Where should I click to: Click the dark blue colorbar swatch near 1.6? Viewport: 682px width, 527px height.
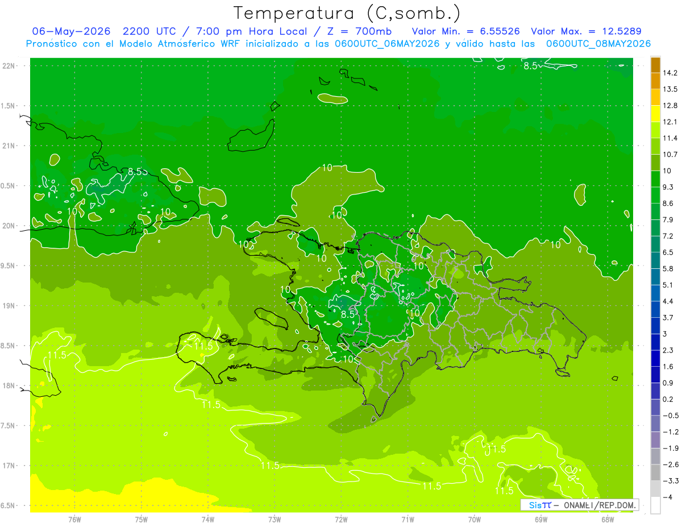click(655, 358)
